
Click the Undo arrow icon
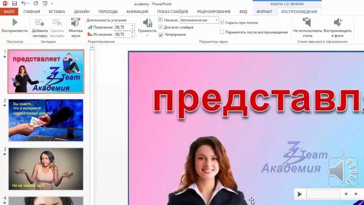coord(23,3)
